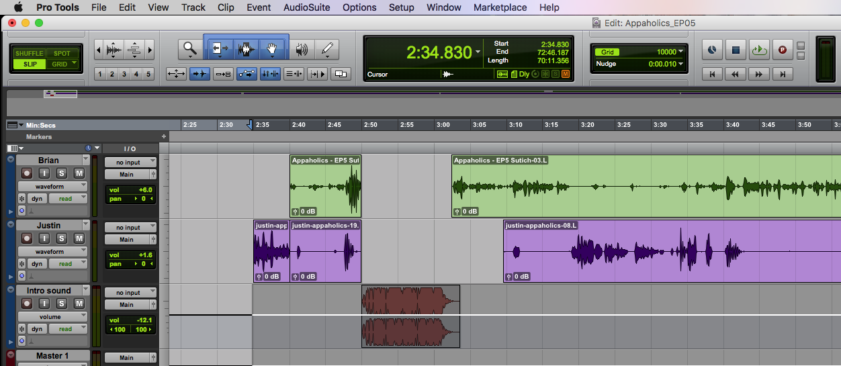Toggle Link Track and Edit Selection
Image resolution: width=841 pixels, height=366 pixels.
click(294, 74)
